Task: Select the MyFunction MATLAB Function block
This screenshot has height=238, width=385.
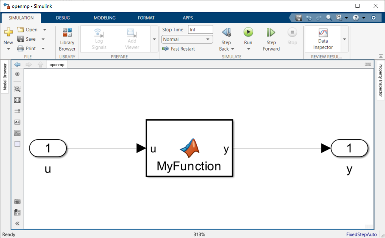Action: coord(189,148)
